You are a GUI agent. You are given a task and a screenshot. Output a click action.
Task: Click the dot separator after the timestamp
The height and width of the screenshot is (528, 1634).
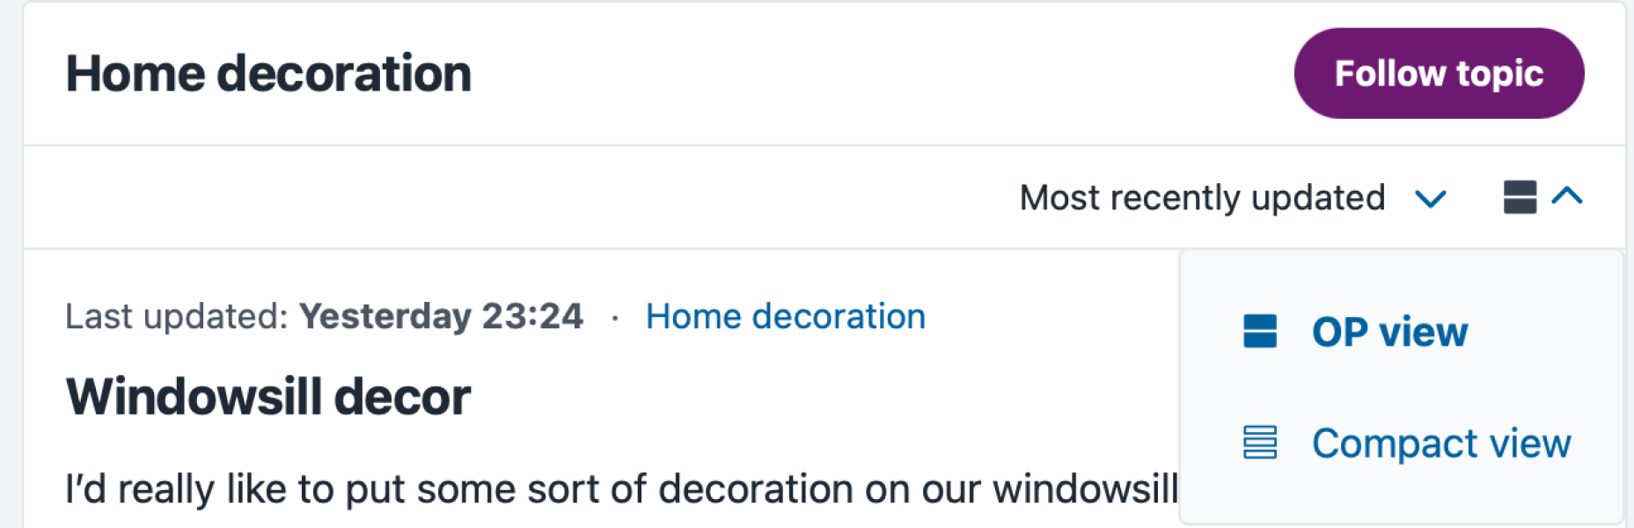click(x=614, y=317)
